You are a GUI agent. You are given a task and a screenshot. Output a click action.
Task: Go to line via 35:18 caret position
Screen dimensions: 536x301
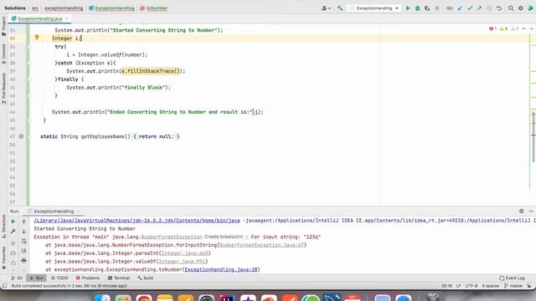pyautogui.click(x=446, y=286)
